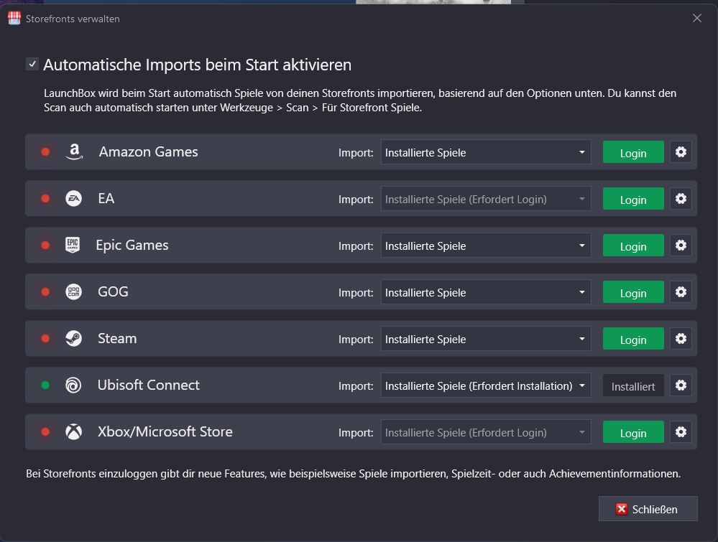
Task: Open Xbox/Microsoft Store settings gear
Action: coord(681,432)
